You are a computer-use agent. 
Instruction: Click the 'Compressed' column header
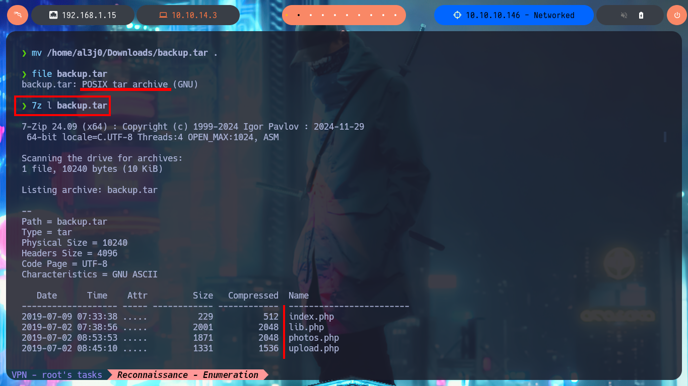click(x=253, y=296)
